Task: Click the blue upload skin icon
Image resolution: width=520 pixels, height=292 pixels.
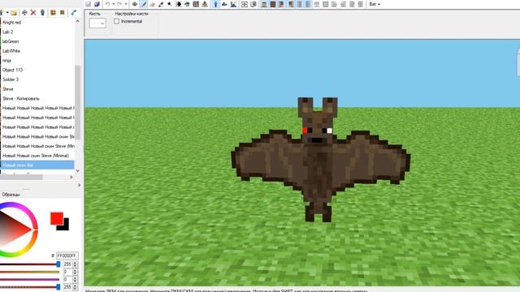Action: coord(73,13)
